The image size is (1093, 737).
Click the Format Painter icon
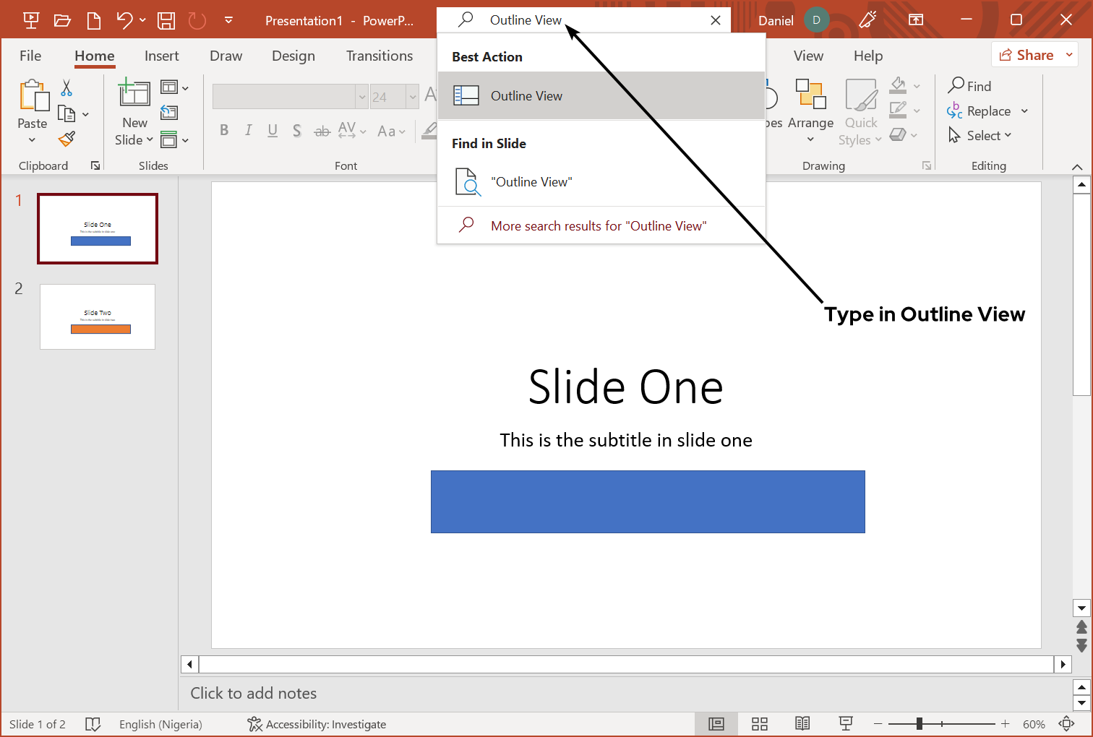click(67, 138)
